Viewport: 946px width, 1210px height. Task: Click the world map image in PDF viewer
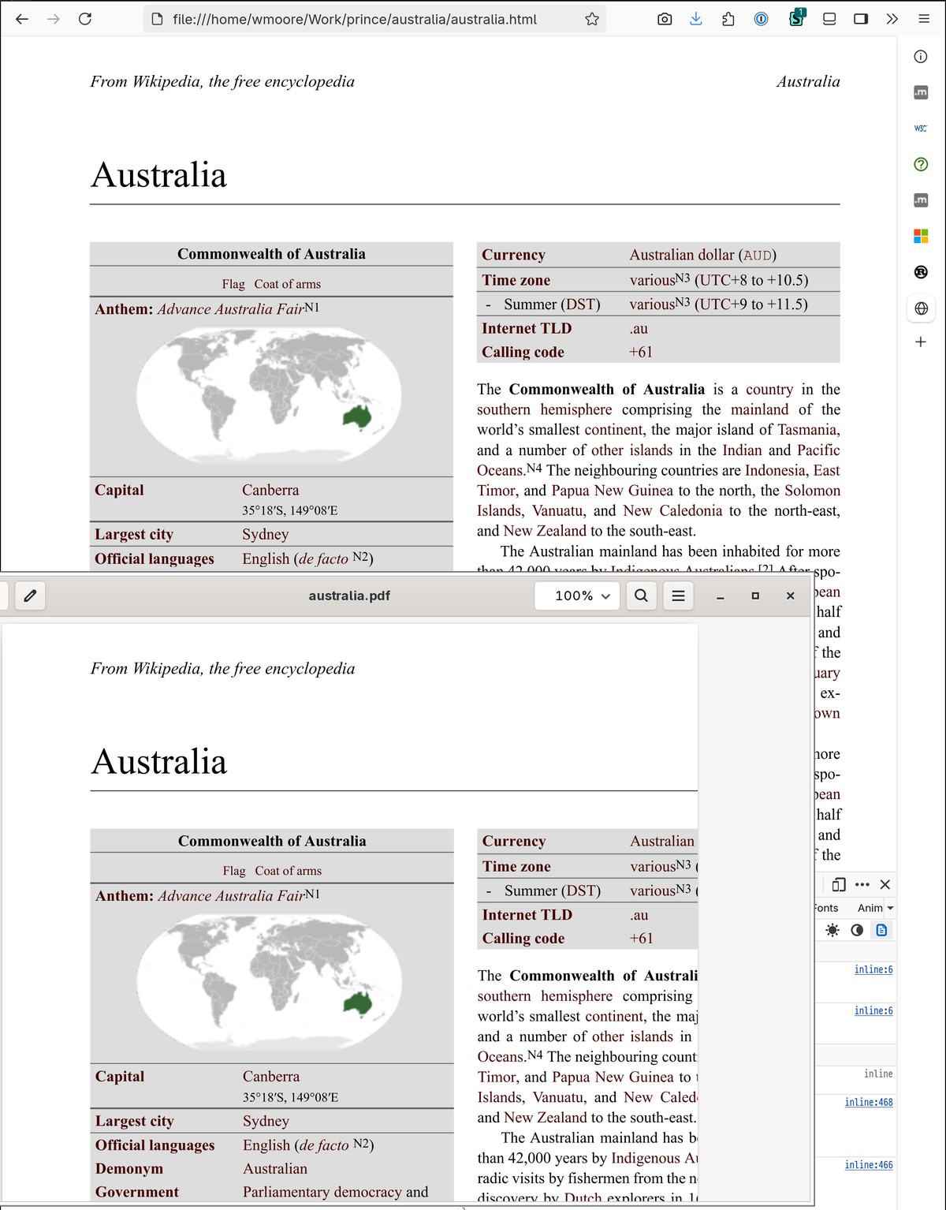270,981
